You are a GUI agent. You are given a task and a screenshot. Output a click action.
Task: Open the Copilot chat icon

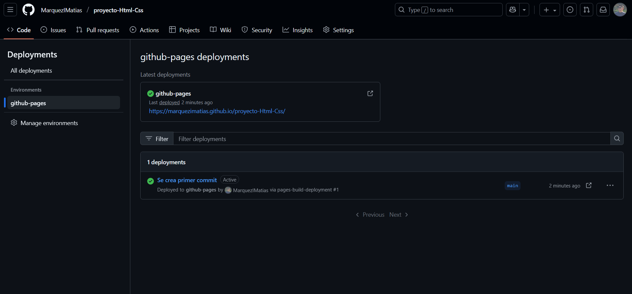click(x=513, y=10)
